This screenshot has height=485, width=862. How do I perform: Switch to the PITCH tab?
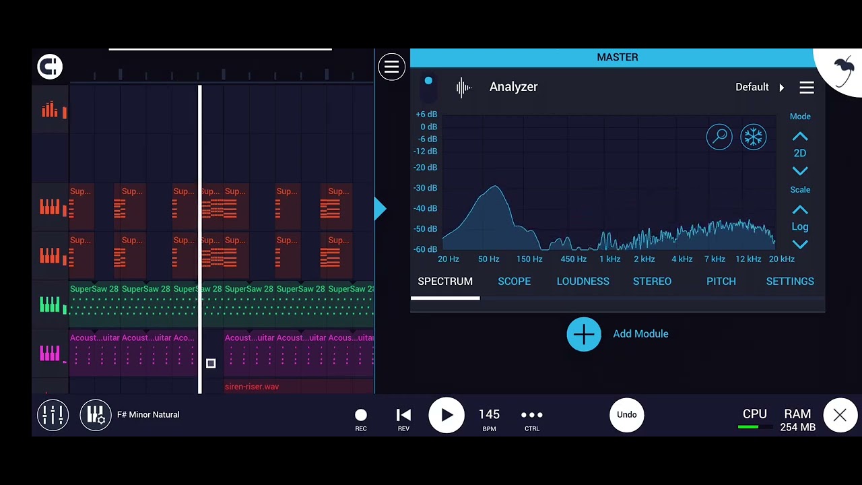click(x=721, y=282)
